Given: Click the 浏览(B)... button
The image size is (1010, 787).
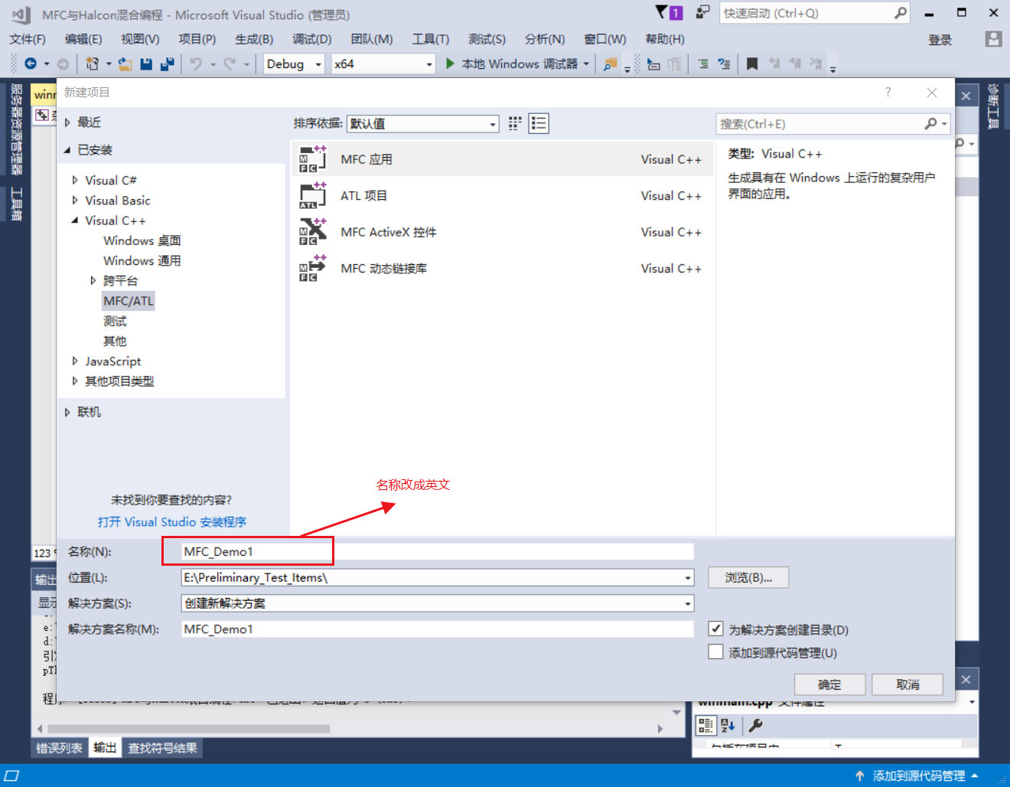Looking at the screenshot, I should click(x=748, y=577).
